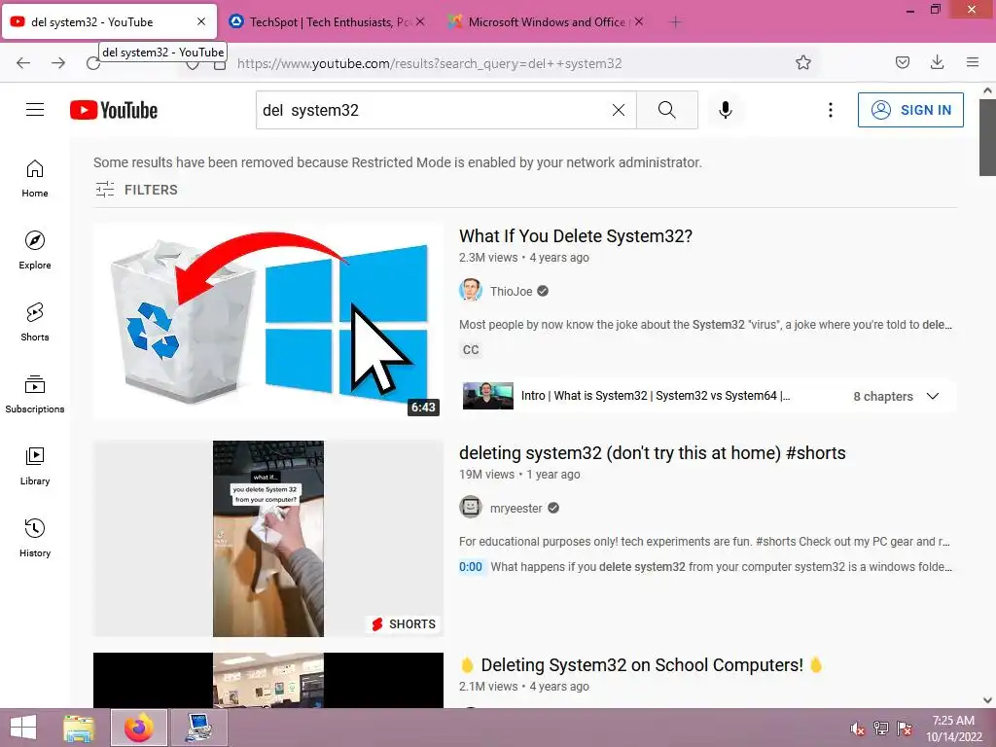
Task: Close the TechSpot tab
Action: (x=420, y=21)
